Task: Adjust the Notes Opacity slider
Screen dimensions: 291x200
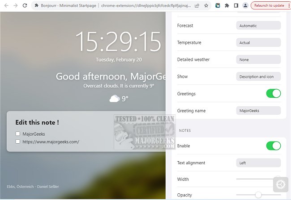Action: click(258, 195)
